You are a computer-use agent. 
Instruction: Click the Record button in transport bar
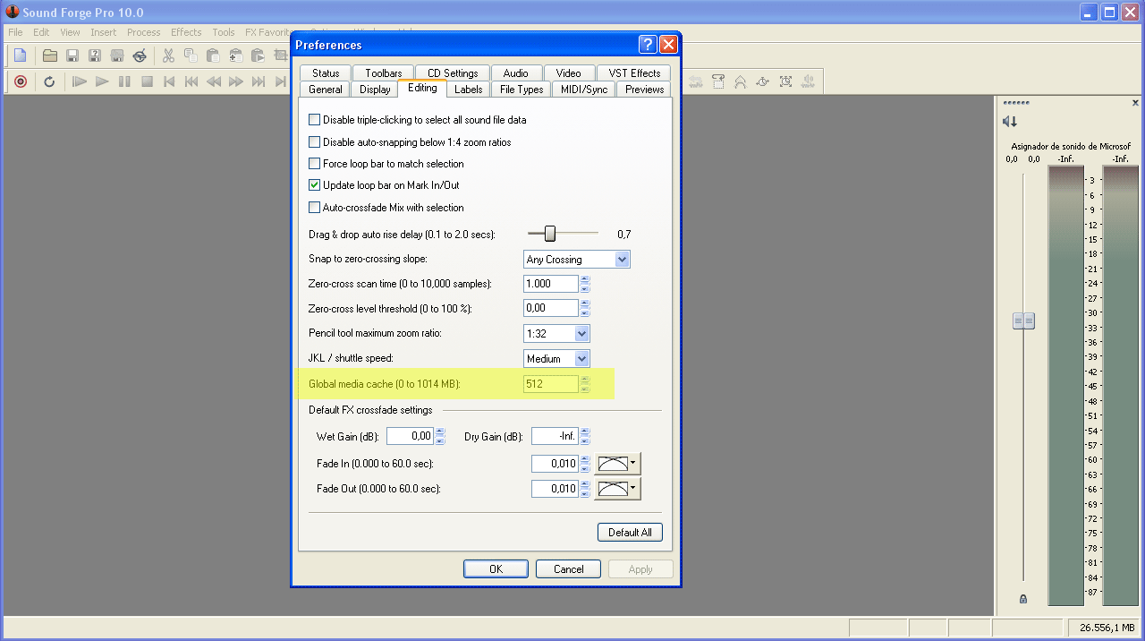pyautogui.click(x=20, y=81)
